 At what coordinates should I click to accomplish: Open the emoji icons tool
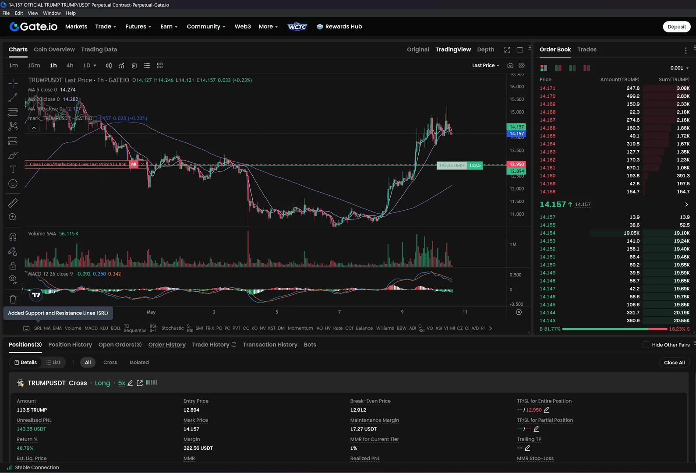tap(13, 184)
